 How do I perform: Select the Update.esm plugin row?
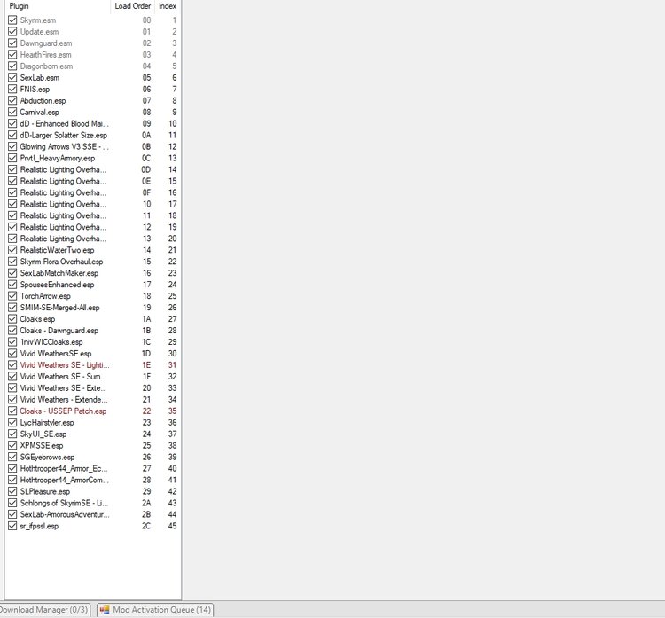pyautogui.click(x=92, y=32)
